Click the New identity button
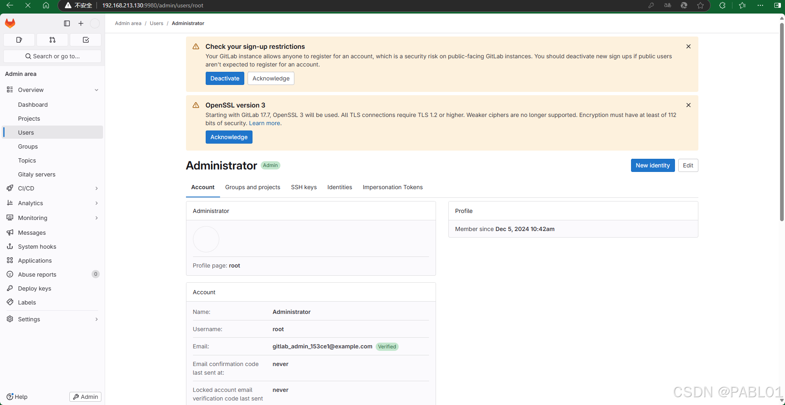 pos(653,165)
